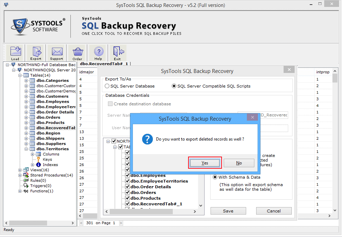Click the dbo.Region table icon

click(32, 133)
